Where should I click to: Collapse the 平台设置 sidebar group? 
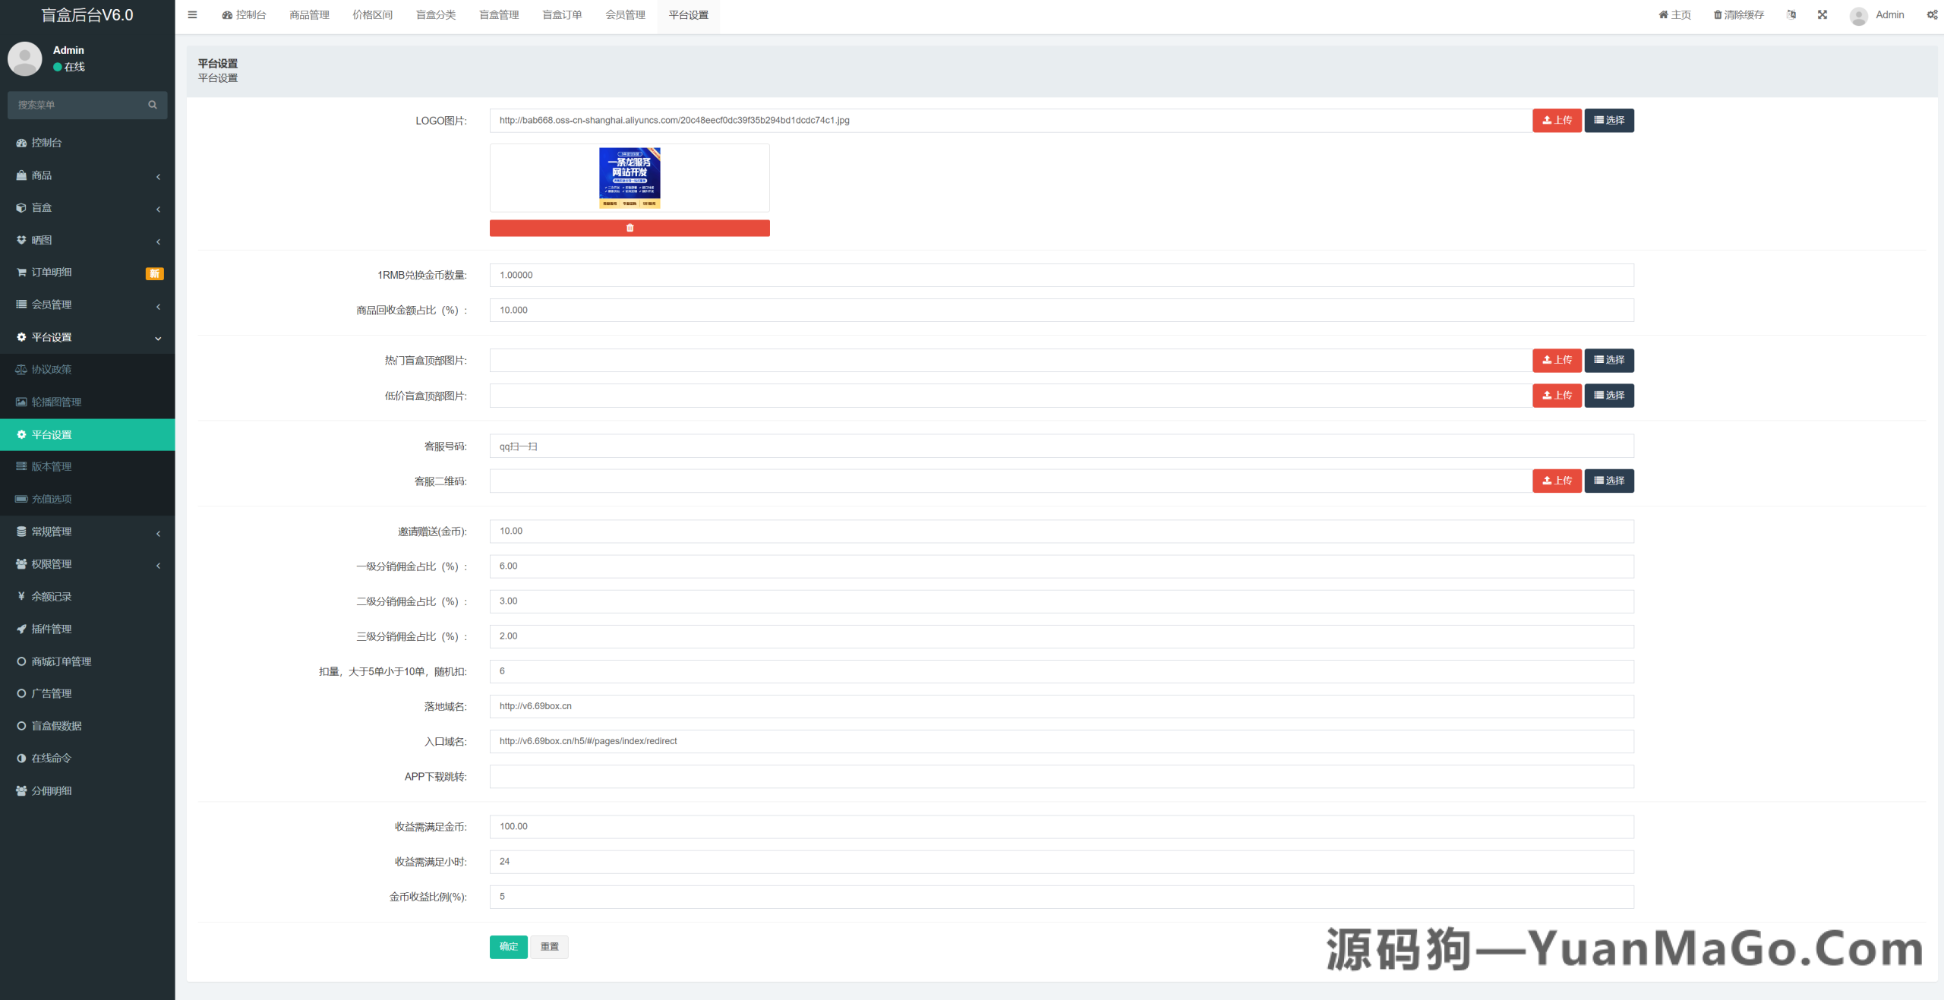(52, 337)
